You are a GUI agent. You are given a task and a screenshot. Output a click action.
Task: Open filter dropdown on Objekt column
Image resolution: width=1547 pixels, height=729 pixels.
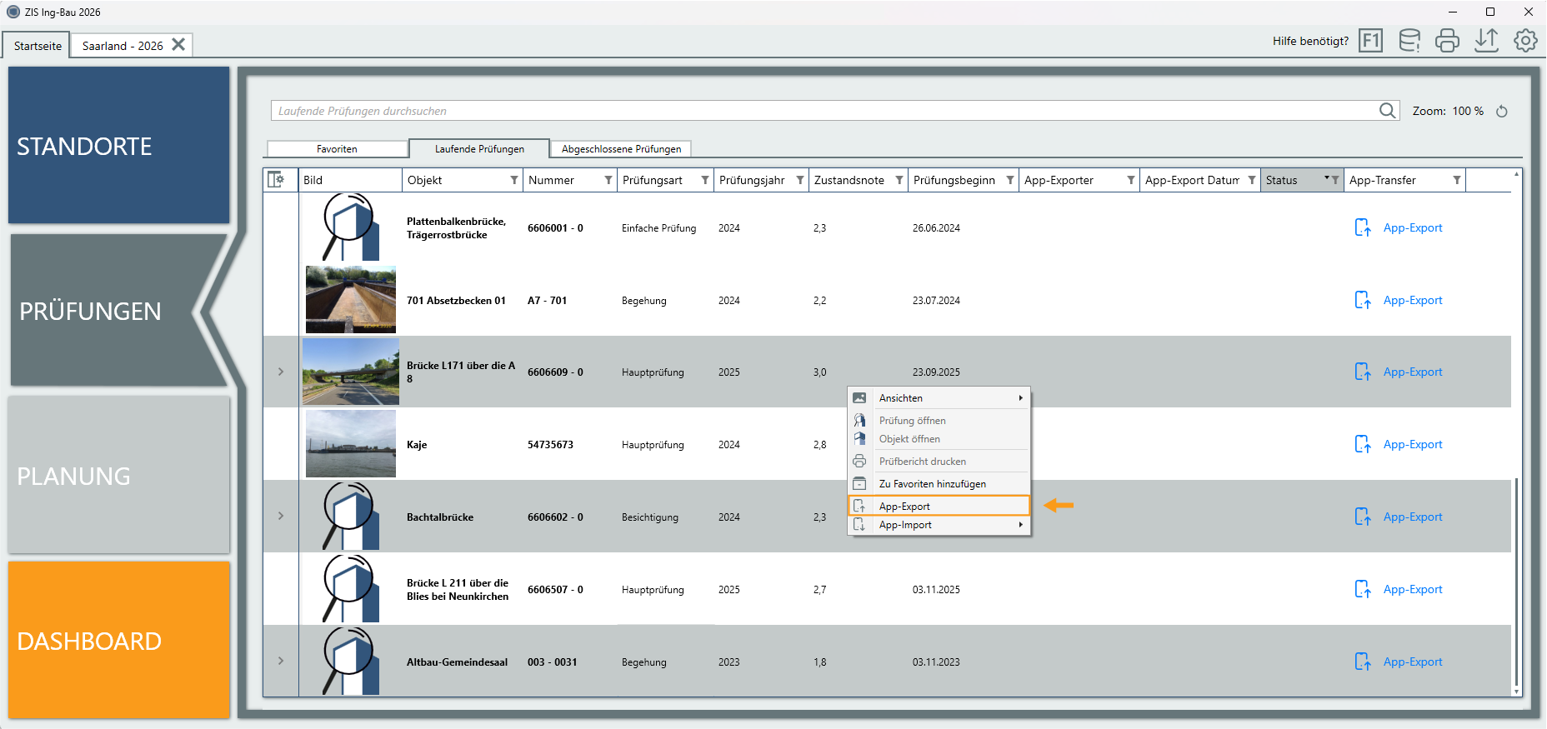514,180
